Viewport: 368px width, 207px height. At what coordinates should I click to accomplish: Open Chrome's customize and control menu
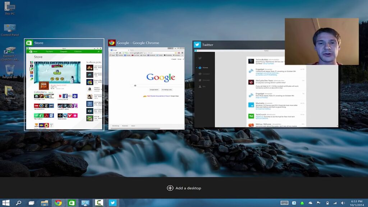[182, 53]
